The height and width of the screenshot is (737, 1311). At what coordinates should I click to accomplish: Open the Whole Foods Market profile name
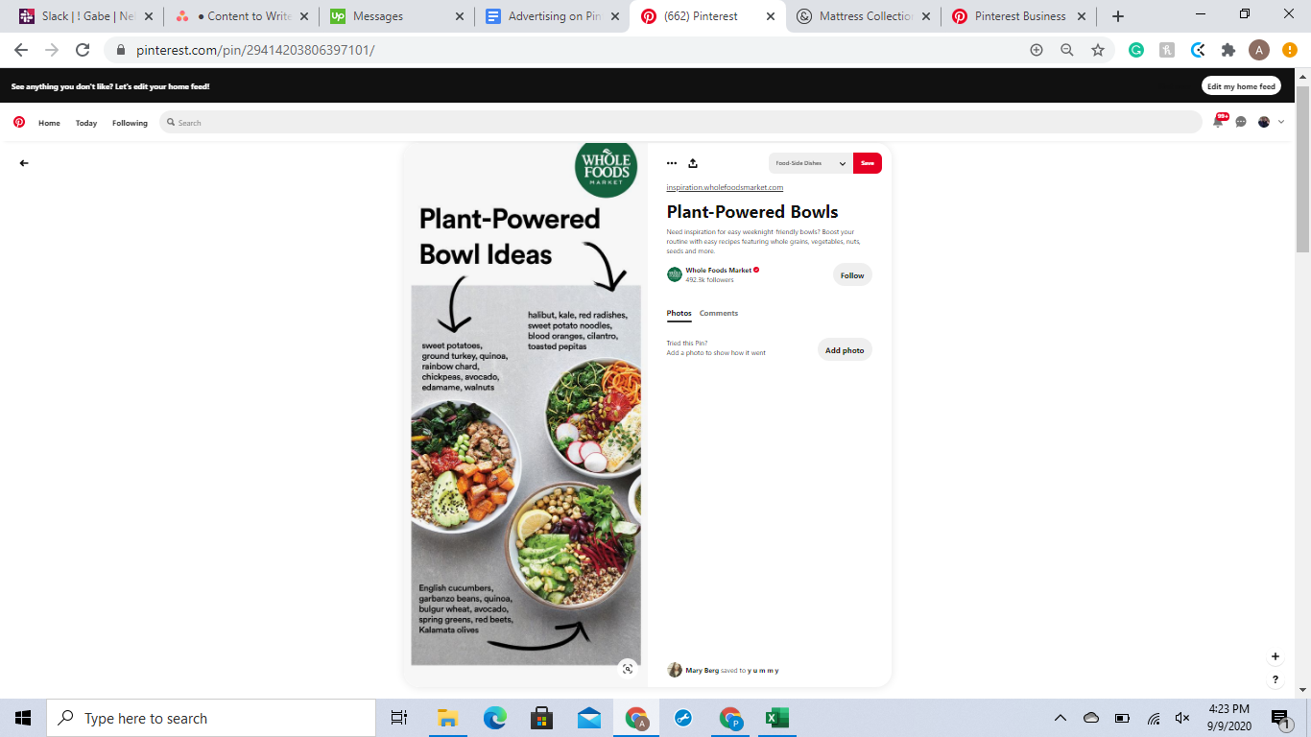click(x=719, y=271)
